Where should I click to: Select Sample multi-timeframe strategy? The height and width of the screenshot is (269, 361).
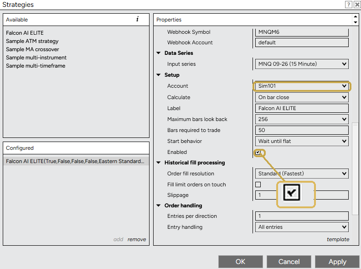[x=36, y=66]
